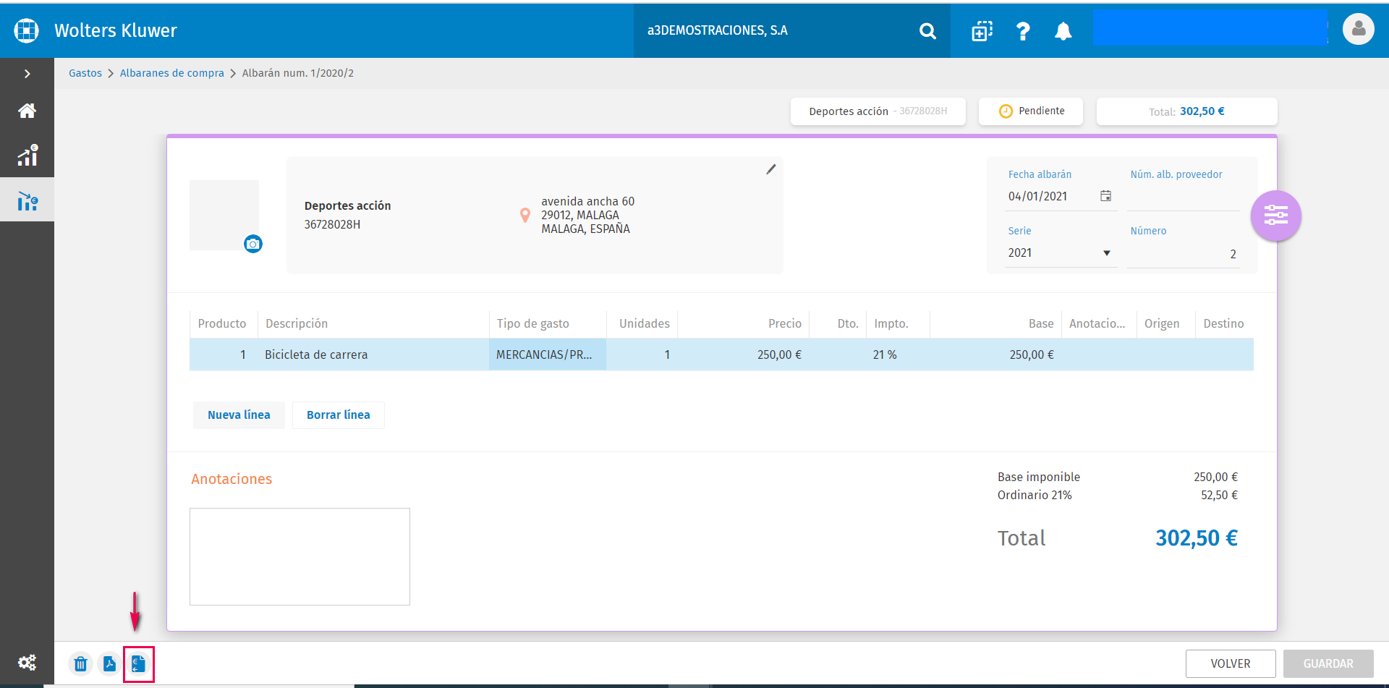Click the Nueva línea button

pos(239,415)
